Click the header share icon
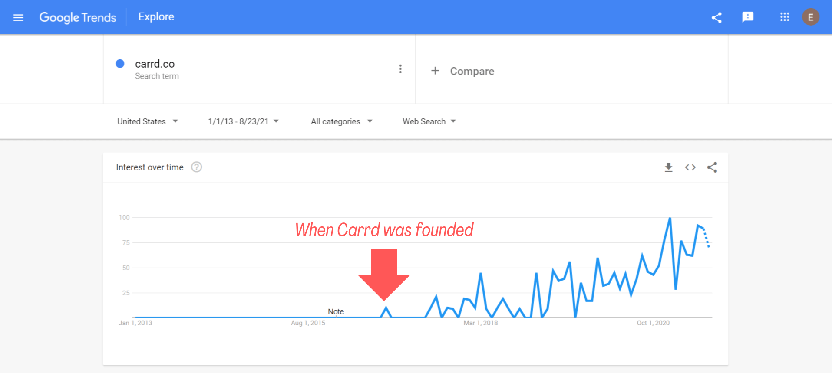Screen dimensions: 832x373 (x=716, y=17)
